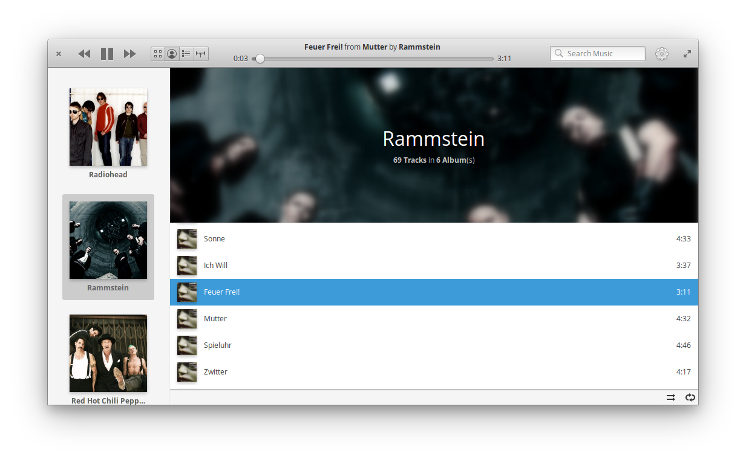Viewport: 746px width, 461px height.
Task: Play the track Zwitter
Action: point(434,372)
